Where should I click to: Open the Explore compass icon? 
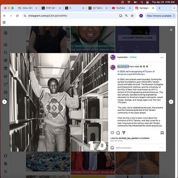[x=6, y=60]
